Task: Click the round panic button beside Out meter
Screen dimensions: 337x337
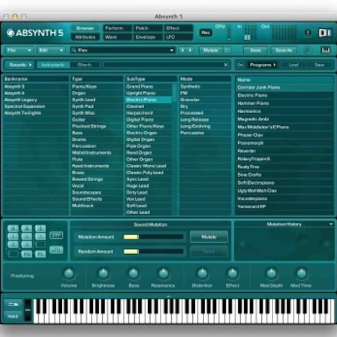Action: pyautogui.click(x=308, y=33)
